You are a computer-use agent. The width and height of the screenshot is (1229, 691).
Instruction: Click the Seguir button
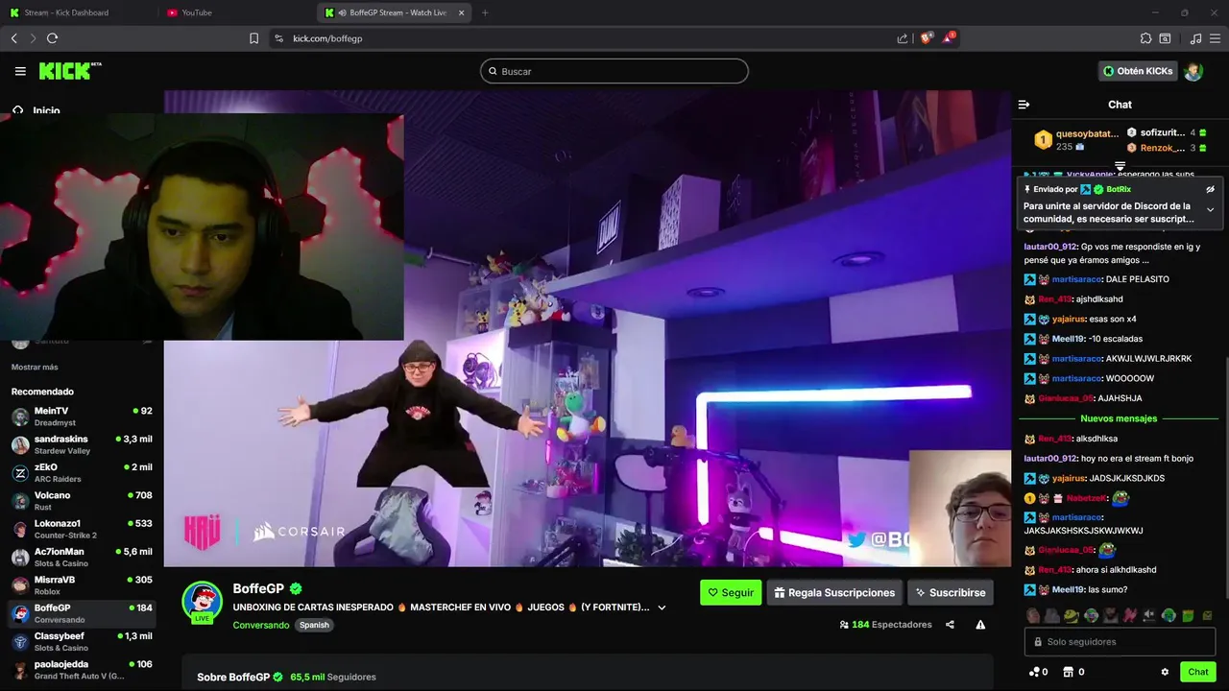(731, 592)
